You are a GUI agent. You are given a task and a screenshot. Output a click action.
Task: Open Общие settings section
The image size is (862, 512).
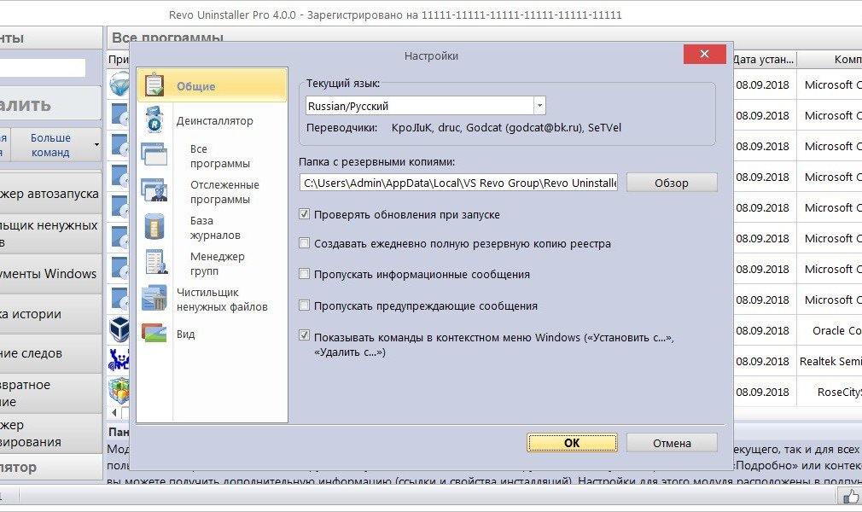coord(213,85)
